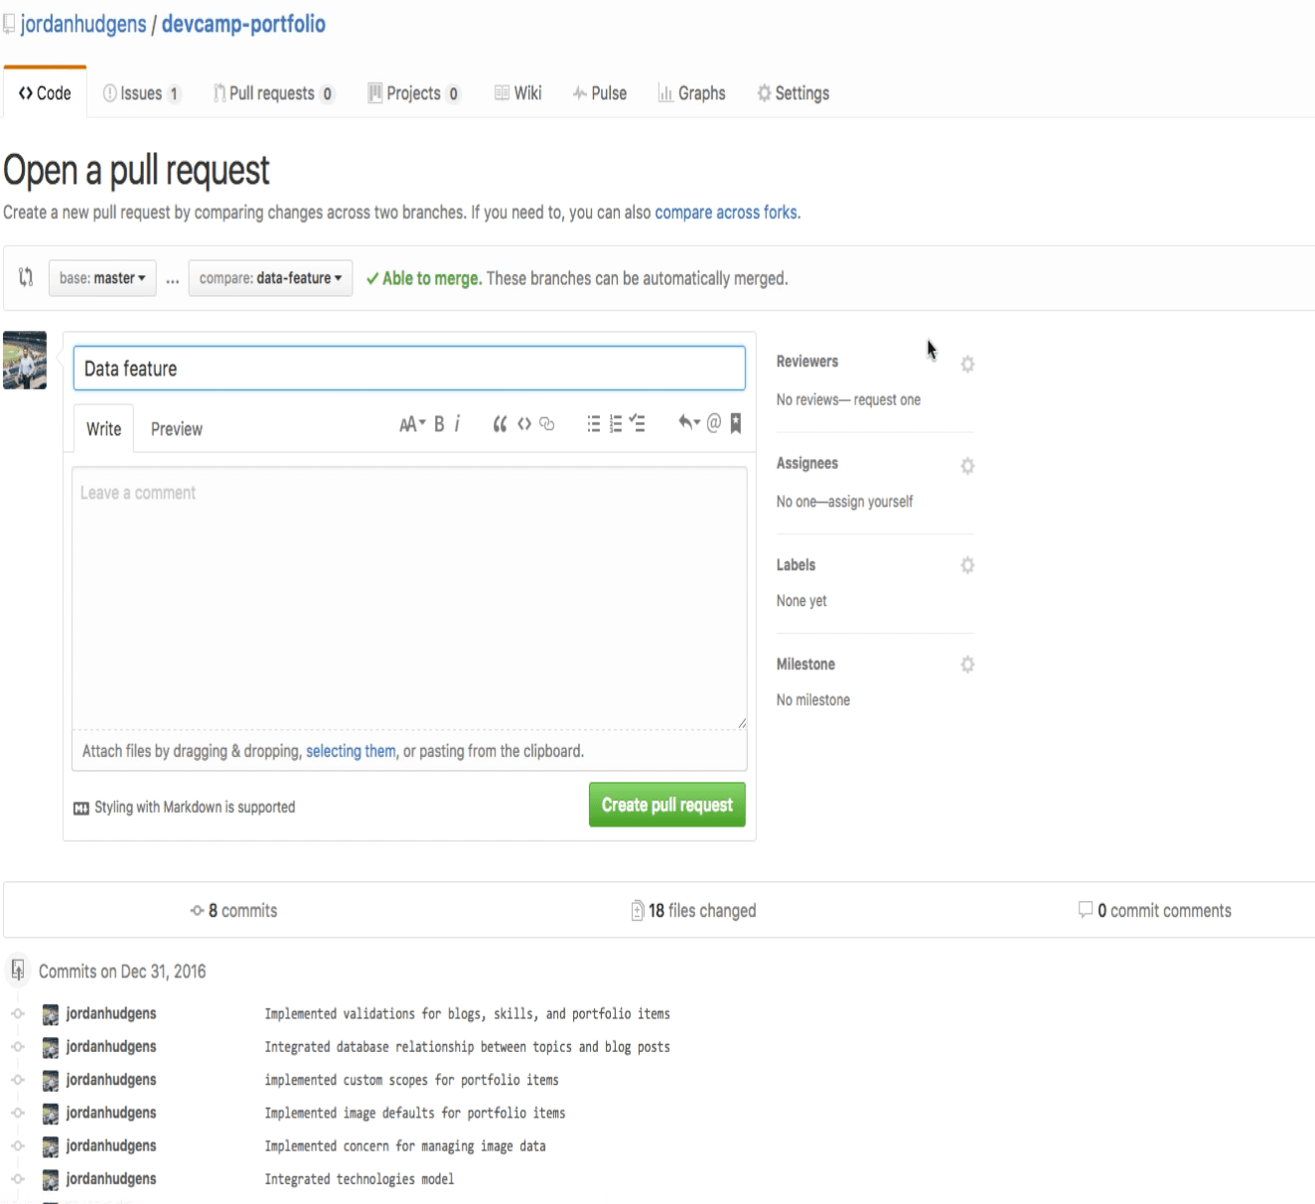
Task: Open the base: master branch dropdown
Action: [x=102, y=278]
